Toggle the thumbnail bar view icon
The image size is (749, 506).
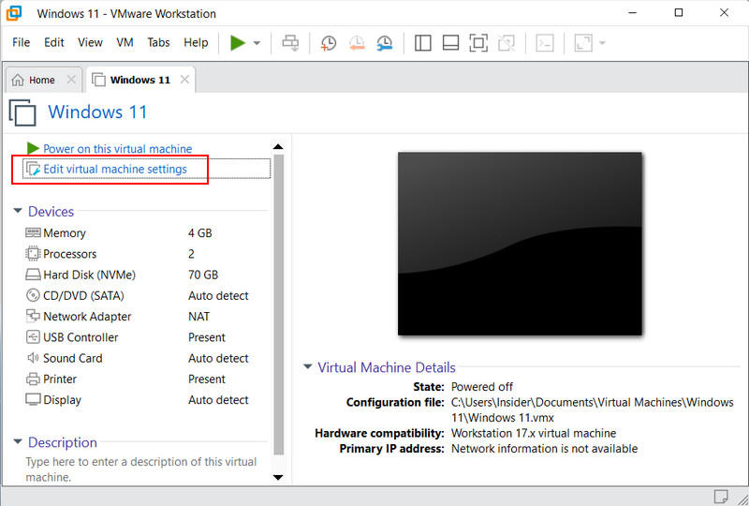[450, 42]
